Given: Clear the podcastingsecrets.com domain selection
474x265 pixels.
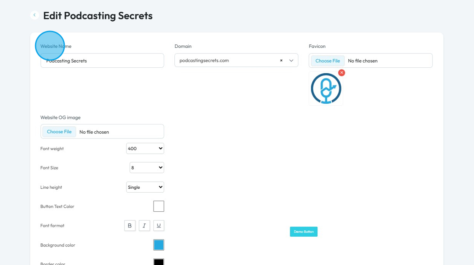Looking at the screenshot, I should pyautogui.click(x=281, y=61).
